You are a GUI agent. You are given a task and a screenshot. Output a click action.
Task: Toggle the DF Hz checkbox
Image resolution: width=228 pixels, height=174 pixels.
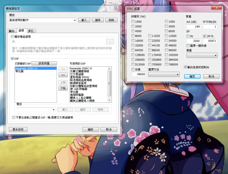click(188, 36)
